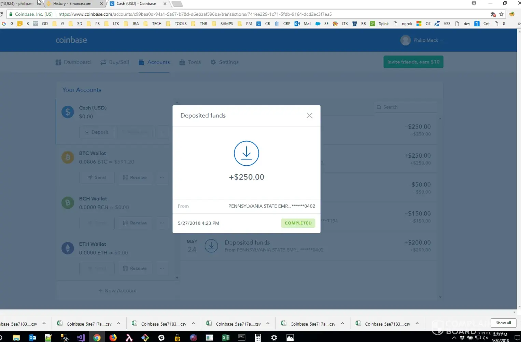Open Chrome from the Windows taskbar
521x342 pixels.
click(x=97, y=338)
